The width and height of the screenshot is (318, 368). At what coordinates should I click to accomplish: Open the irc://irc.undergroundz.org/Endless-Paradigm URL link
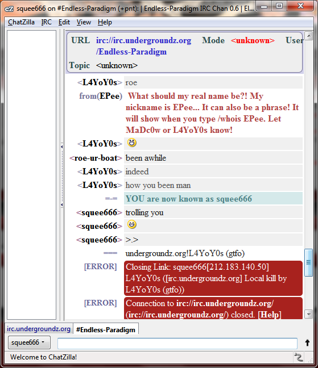click(143, 46)
